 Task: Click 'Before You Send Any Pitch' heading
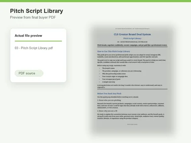[x=109, y=93]
